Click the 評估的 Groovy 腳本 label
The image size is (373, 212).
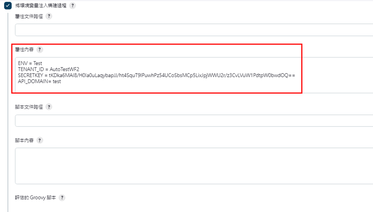[x=35, y=198]
